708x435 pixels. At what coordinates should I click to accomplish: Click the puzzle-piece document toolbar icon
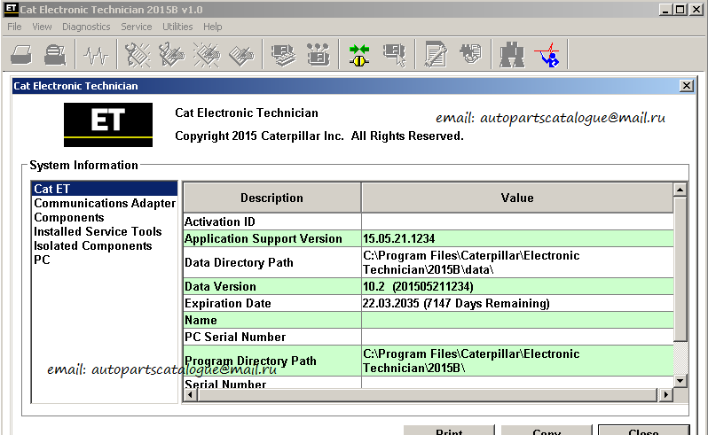coord(470,54)
